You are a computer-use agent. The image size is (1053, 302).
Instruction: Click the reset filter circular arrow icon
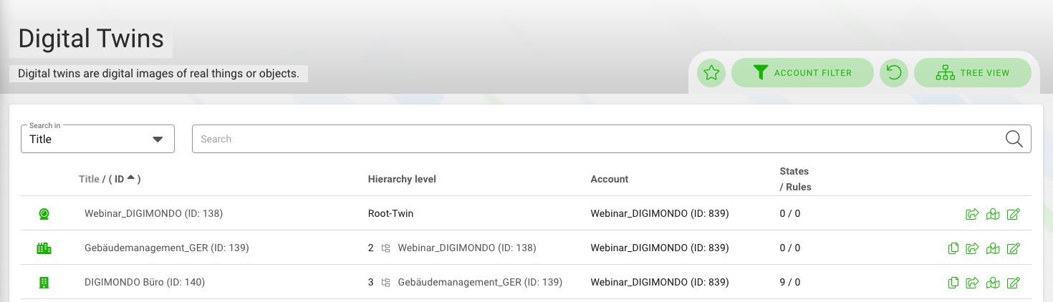893,73
